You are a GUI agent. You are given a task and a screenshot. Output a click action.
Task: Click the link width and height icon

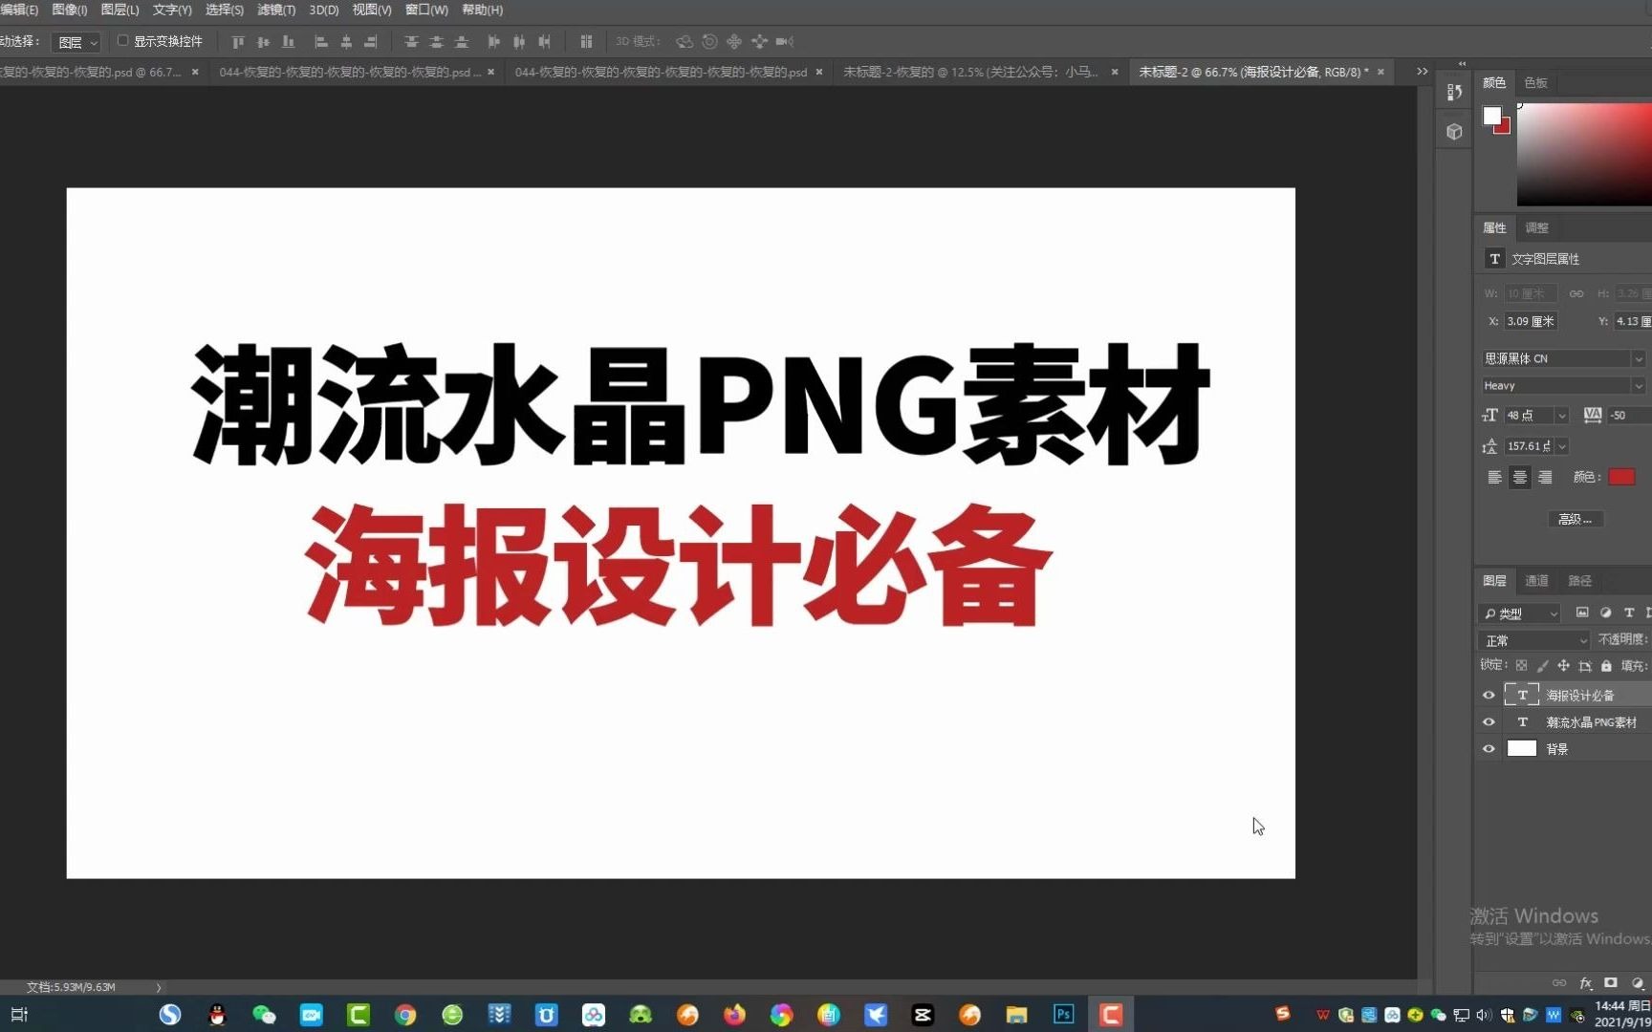1576,293
